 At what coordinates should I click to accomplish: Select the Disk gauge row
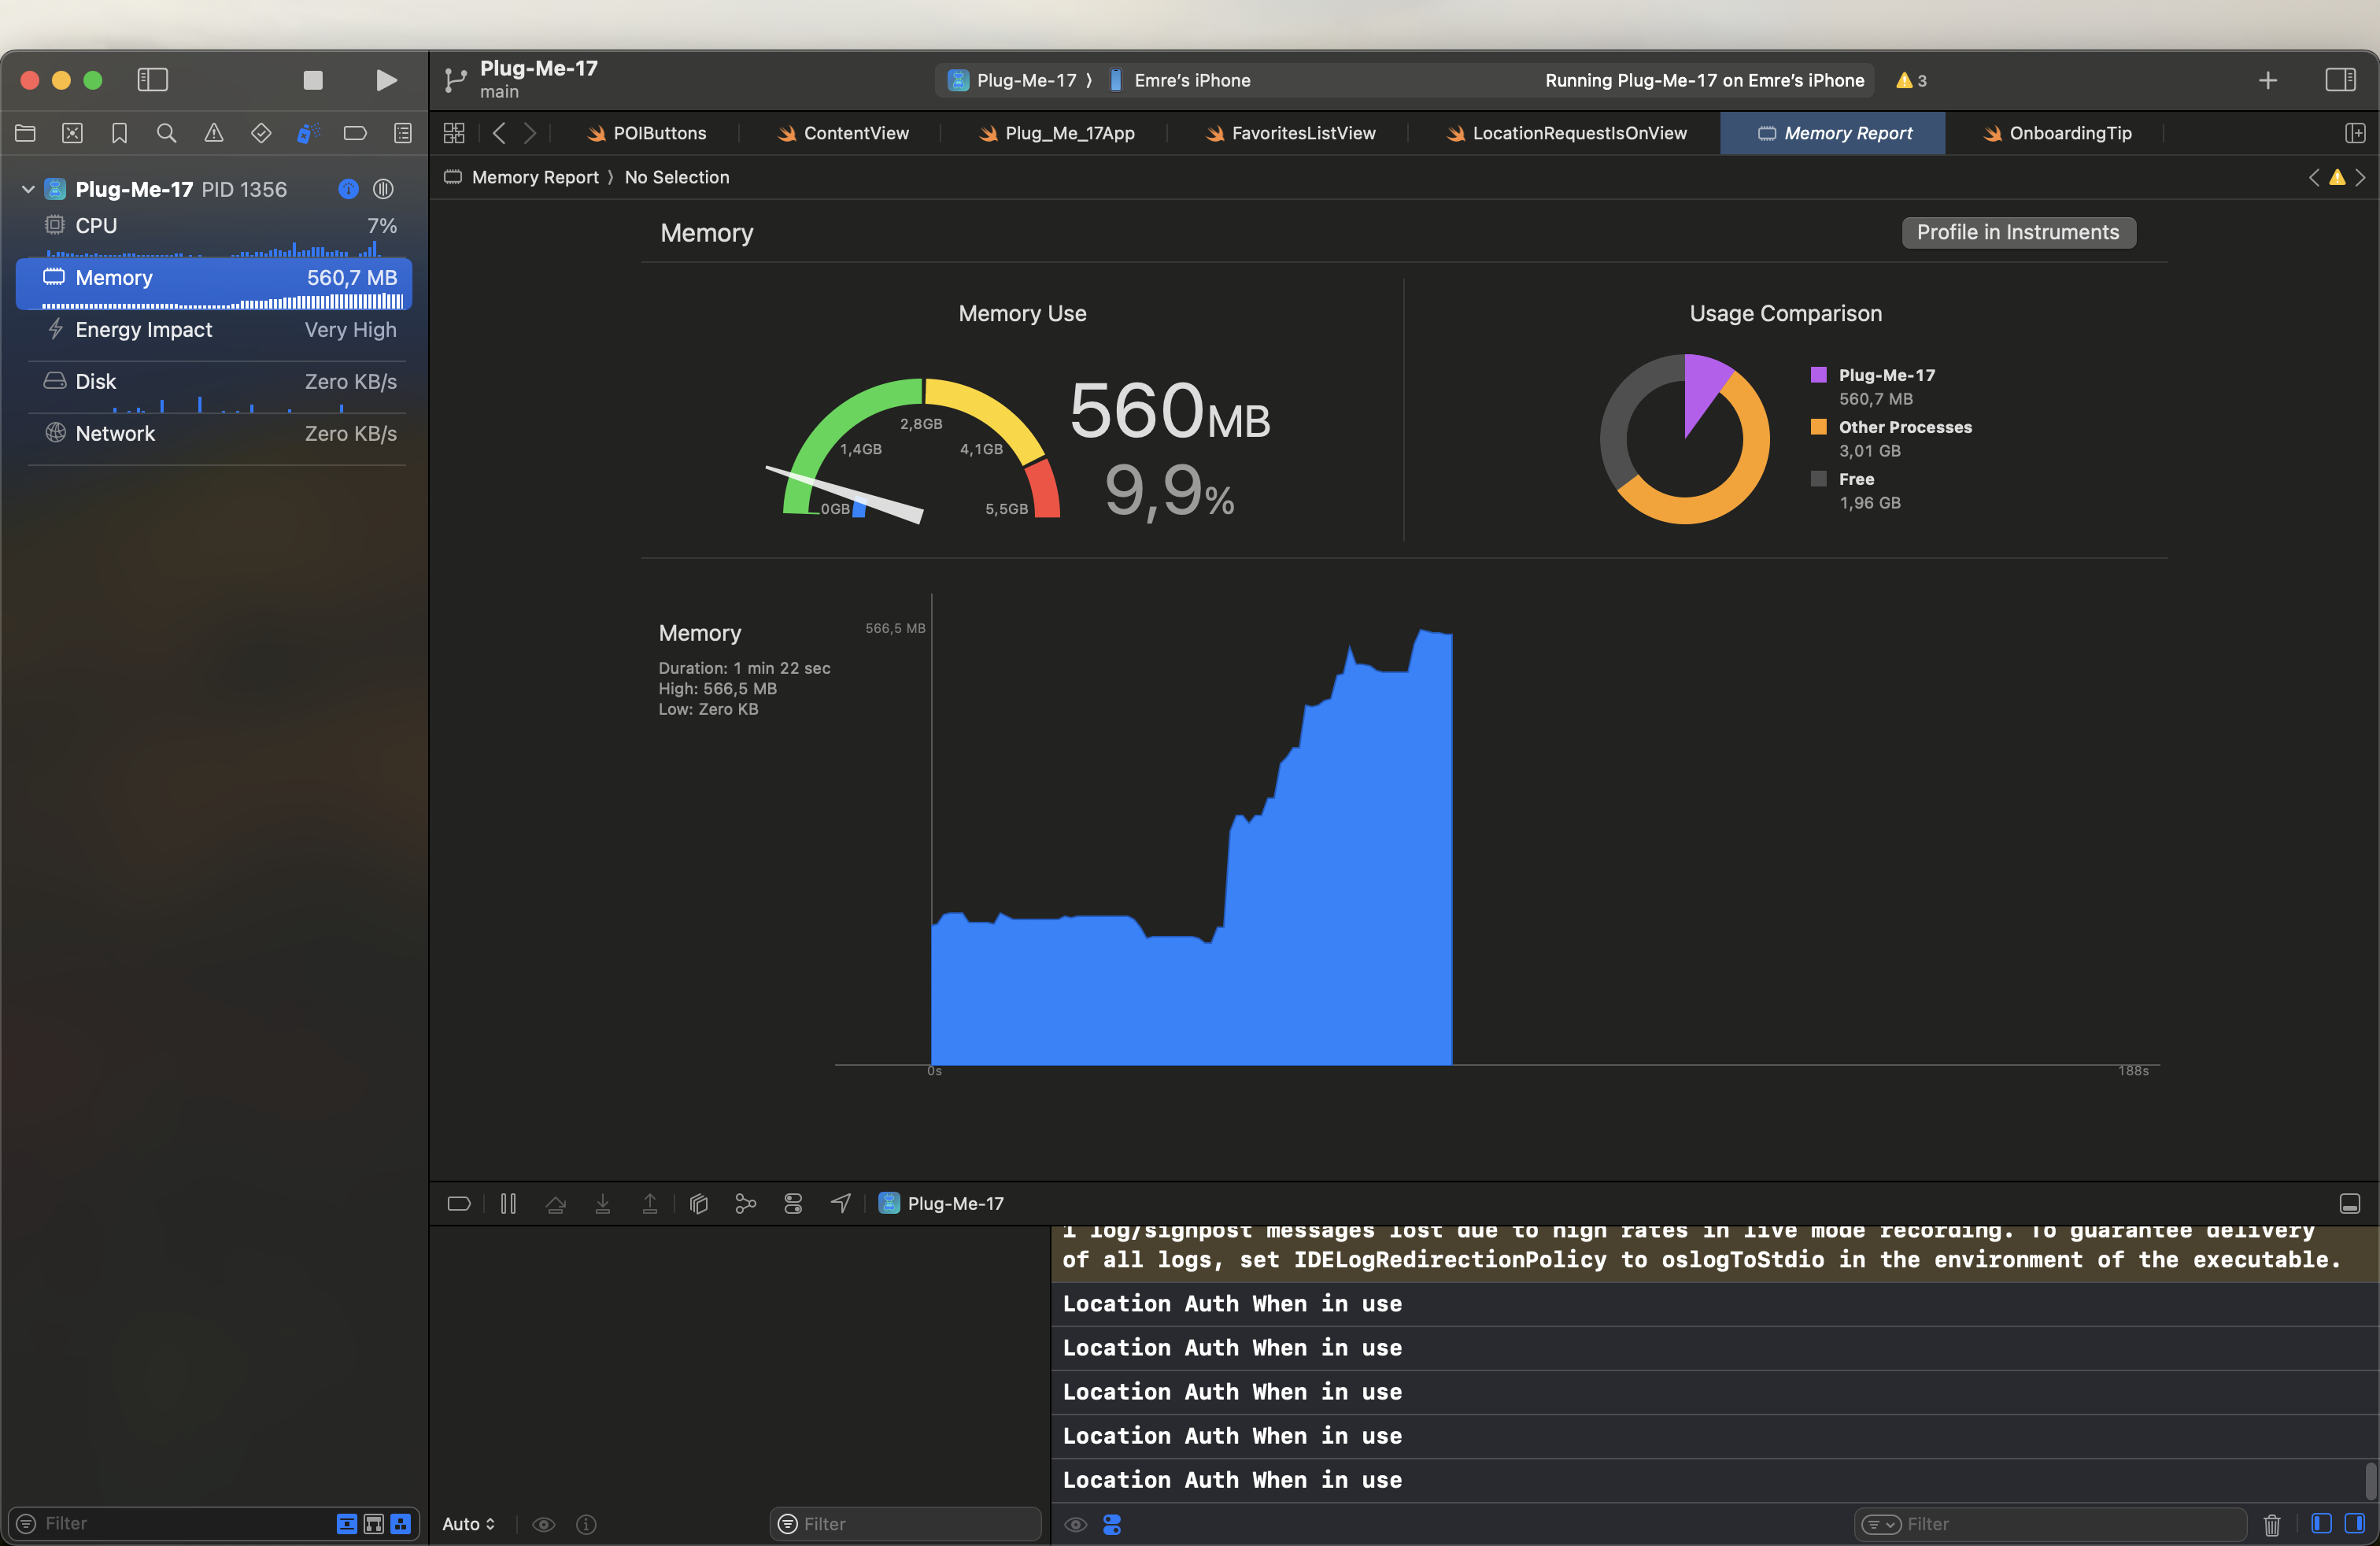coord(214,389)
